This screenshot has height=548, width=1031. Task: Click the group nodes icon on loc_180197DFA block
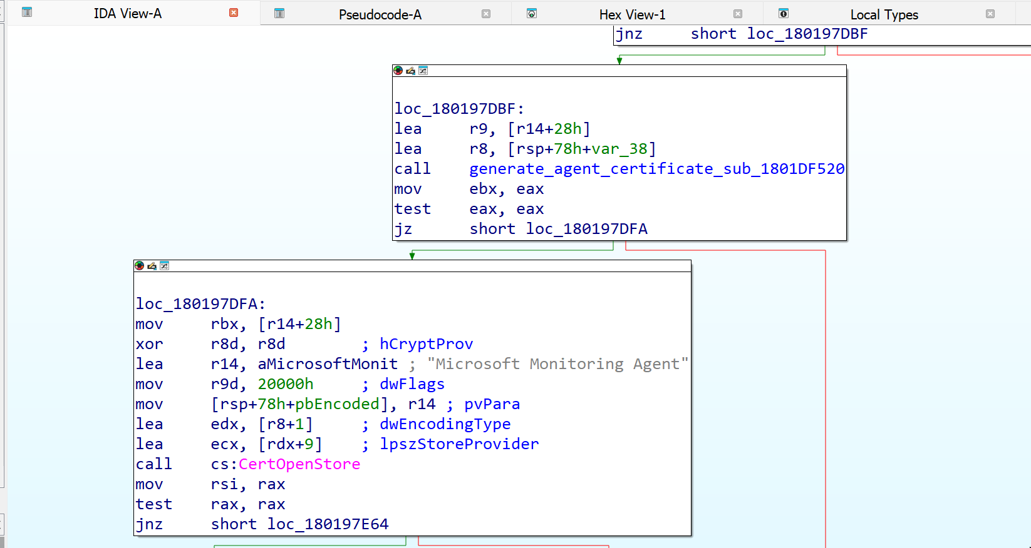click(x=164, y=266)
